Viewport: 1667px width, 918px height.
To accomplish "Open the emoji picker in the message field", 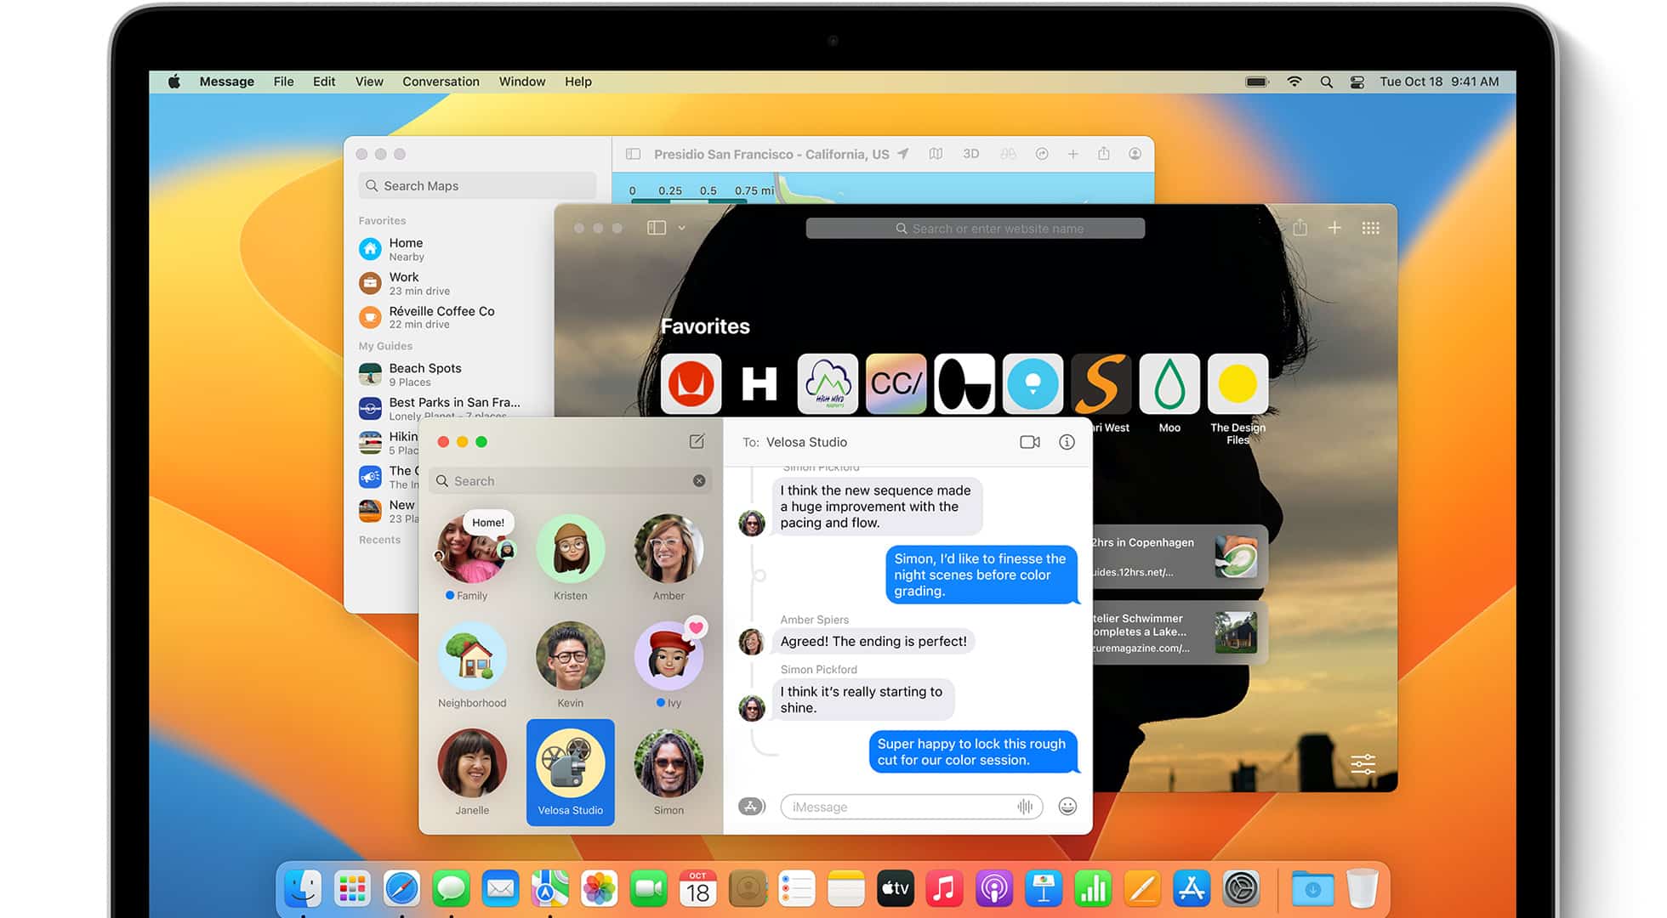I will [x=1068, y=807].
